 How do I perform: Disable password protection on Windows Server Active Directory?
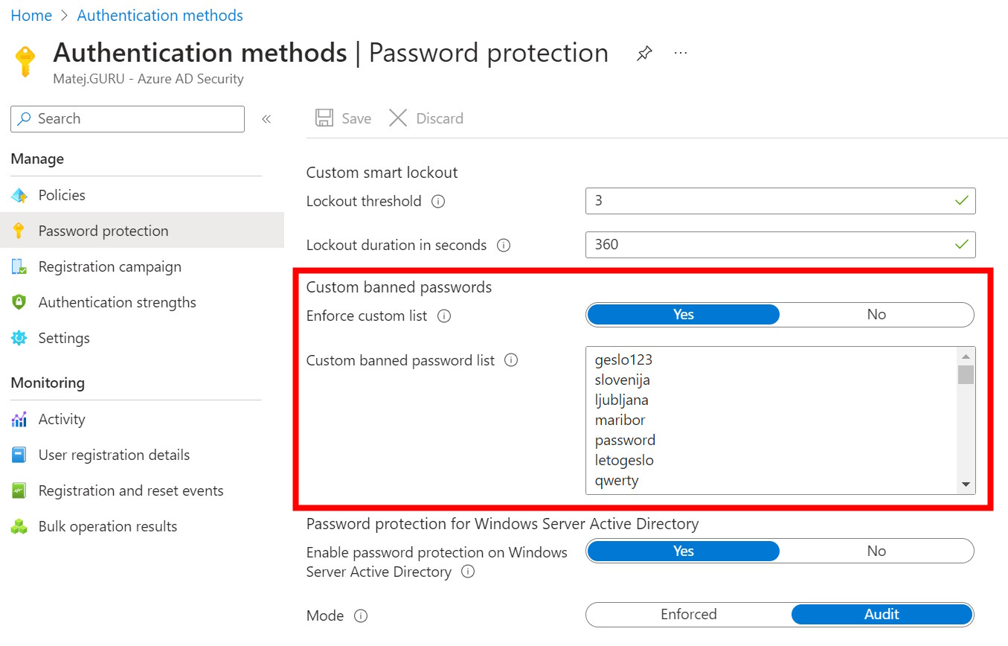[876, 551]
